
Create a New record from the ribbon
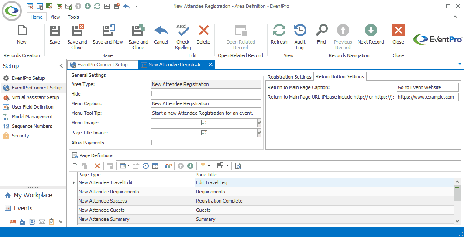21,34
